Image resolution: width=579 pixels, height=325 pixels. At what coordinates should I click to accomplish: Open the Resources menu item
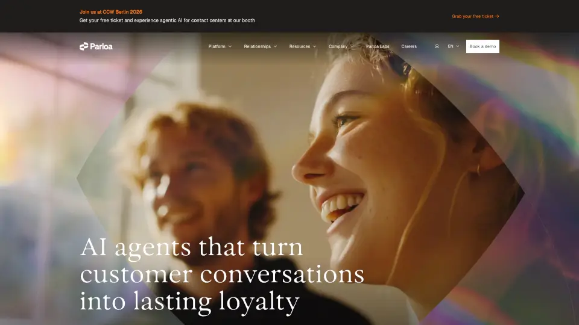coord(300,46)
